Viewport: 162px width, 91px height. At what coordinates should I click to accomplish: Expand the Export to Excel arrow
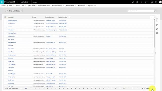64,6
